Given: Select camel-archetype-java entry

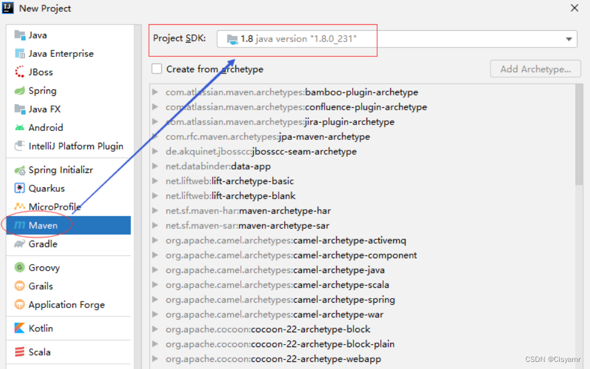Looking at the screenshot, I should coord(275,270).
